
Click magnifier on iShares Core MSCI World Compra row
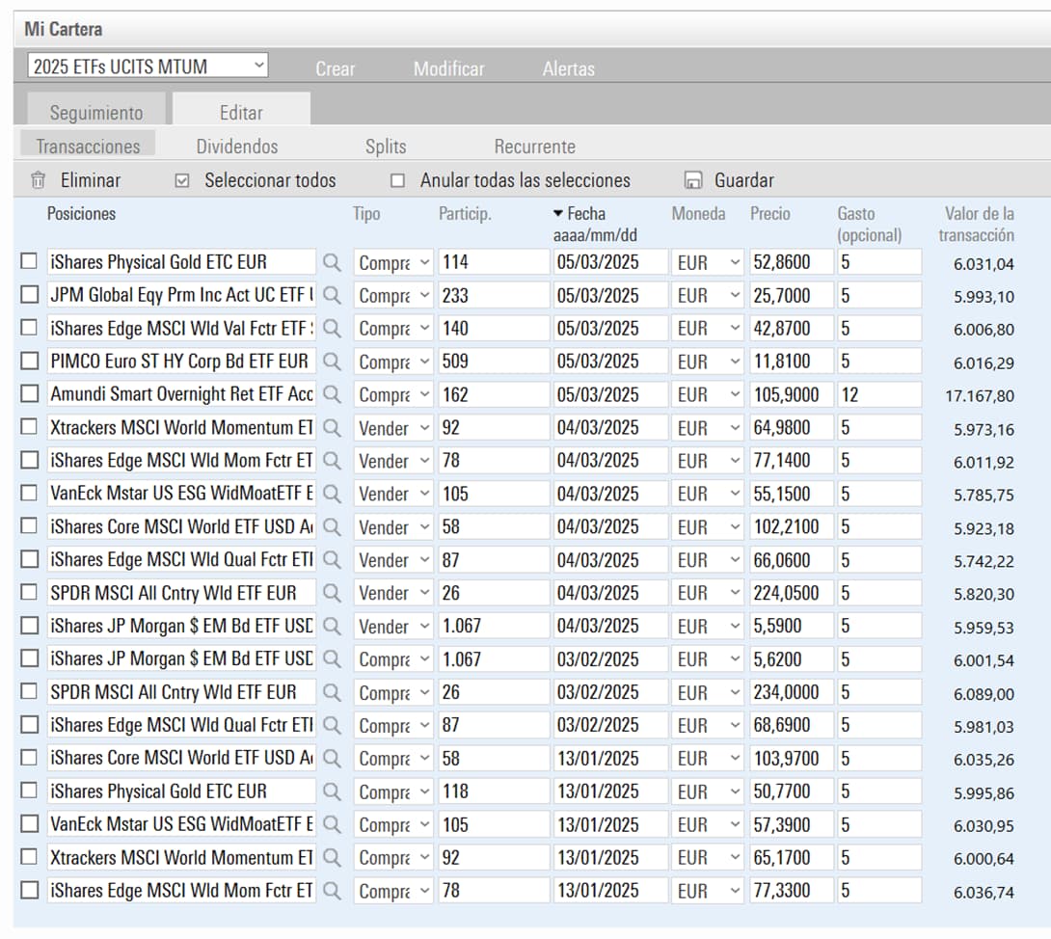(332, 758)
